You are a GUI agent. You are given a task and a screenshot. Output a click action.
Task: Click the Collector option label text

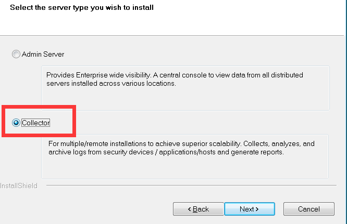point(36,123)
